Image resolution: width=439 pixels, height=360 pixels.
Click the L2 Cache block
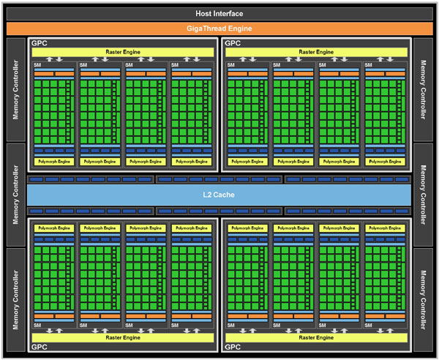219,195
